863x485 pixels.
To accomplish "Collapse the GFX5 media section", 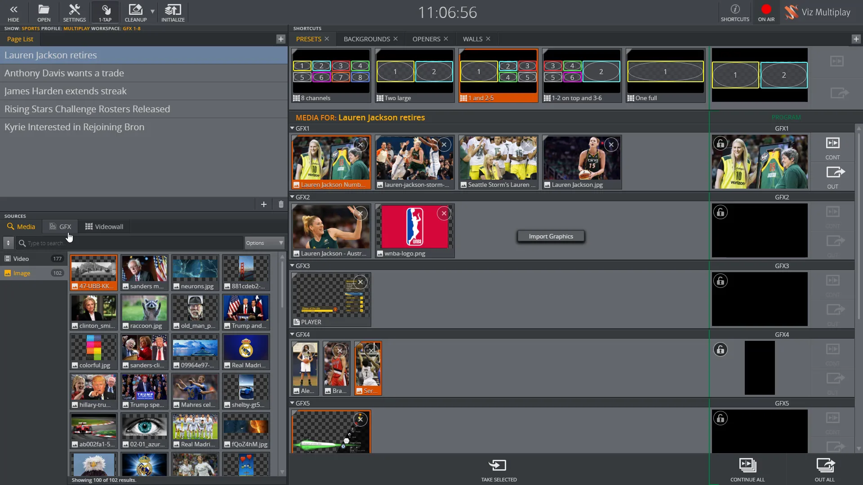I will coord(293,403).
